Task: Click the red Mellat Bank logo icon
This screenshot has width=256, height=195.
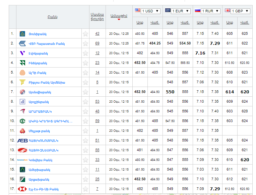Action: point(22,131)
